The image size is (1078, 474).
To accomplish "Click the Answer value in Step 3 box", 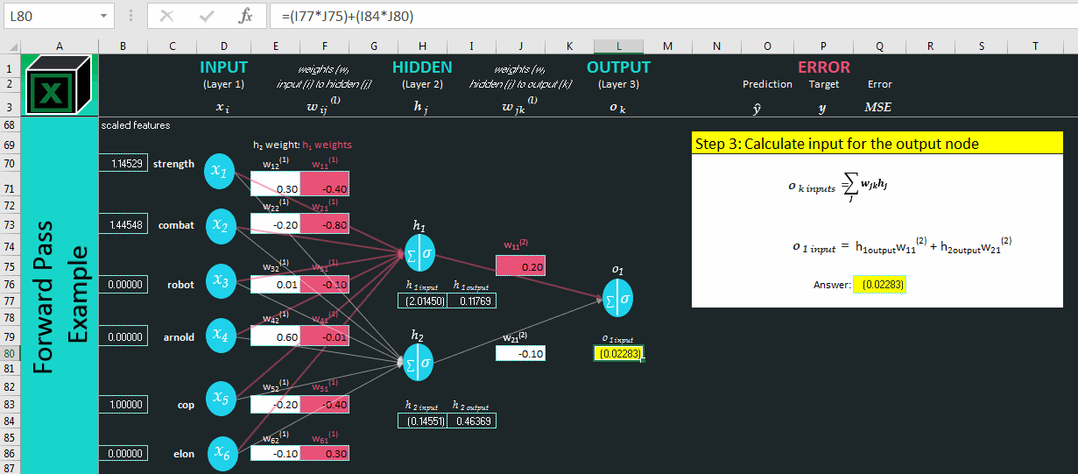I will coord(880,285).
